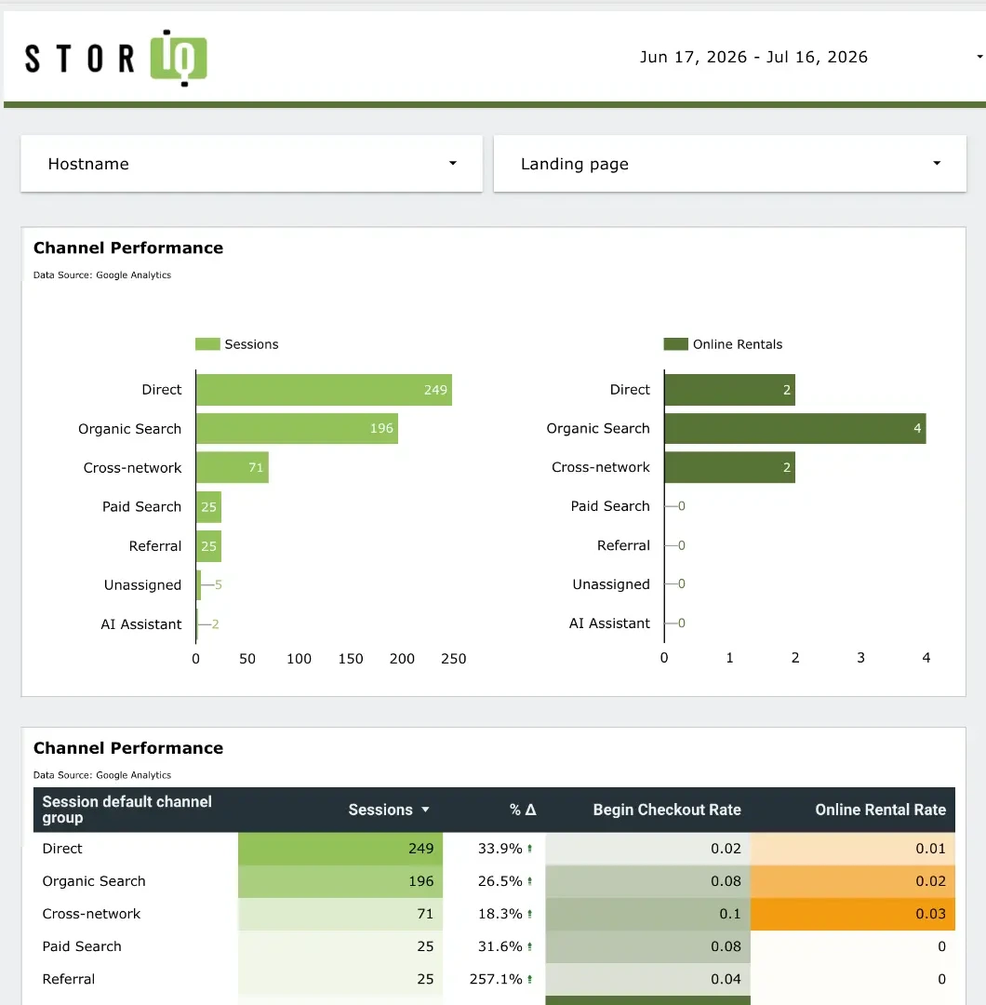The width and height of the screenshot is (986, 1005).
Task: Click the Direct row in the table
Action: click(x=494, y=849)
